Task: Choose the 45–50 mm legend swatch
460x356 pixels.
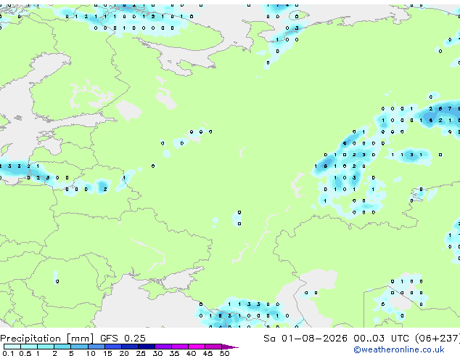Action: [213, 347]
